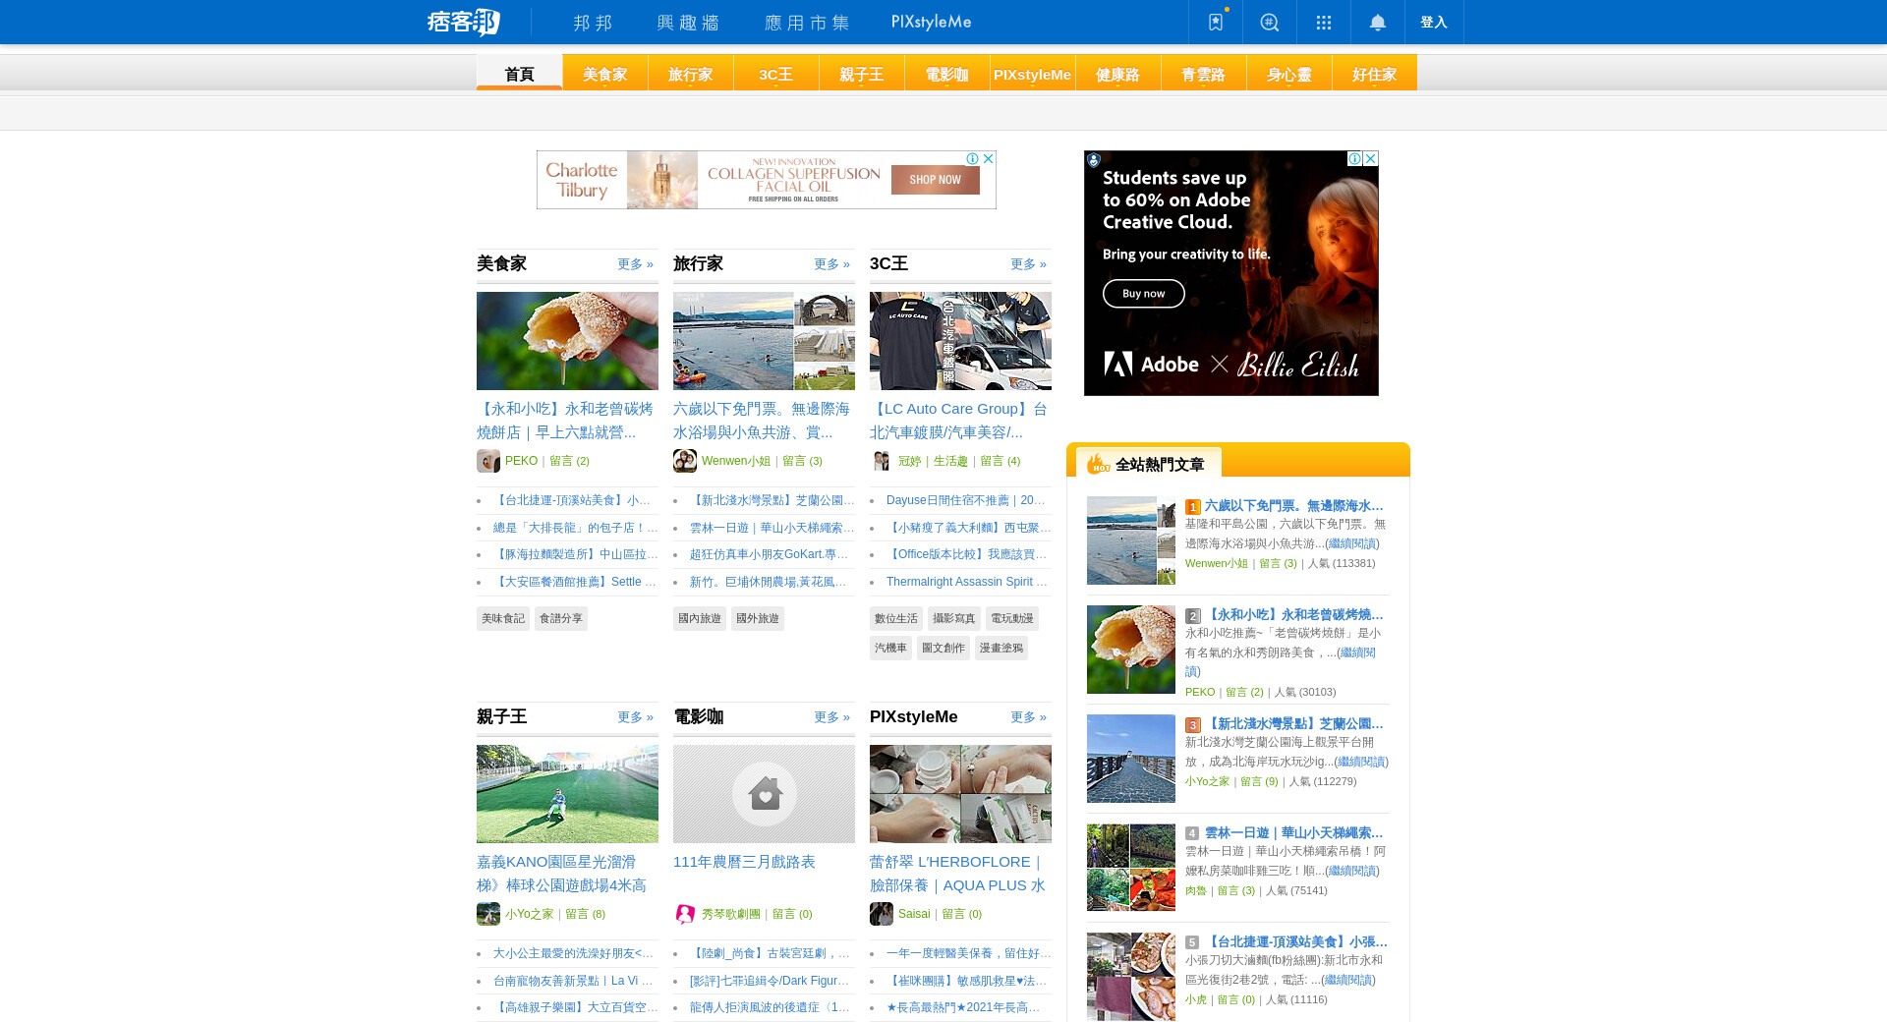1887x1022 pixels.
Task: Open the 親子王 green lawn thumbnail
Action: pos(567,794)
